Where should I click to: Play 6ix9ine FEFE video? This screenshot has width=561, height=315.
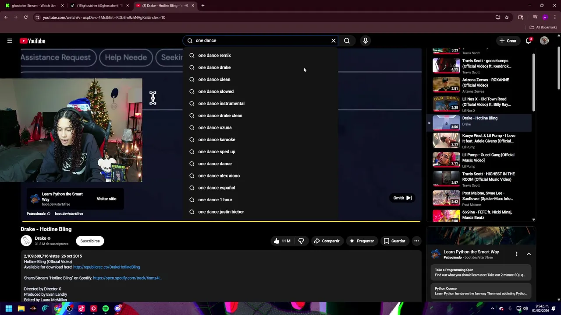coord(480,215)
